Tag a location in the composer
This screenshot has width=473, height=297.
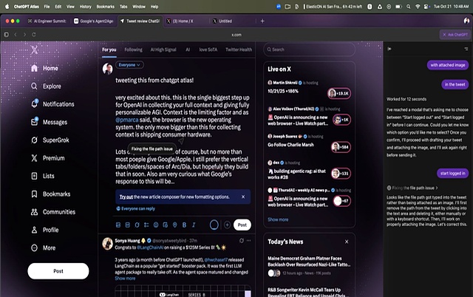point(174,225)
